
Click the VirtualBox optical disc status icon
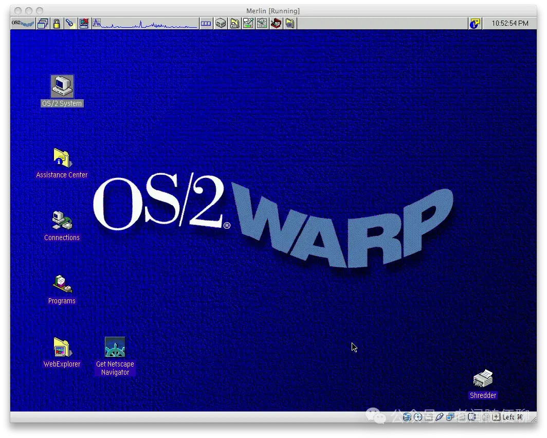coord(418,417)
